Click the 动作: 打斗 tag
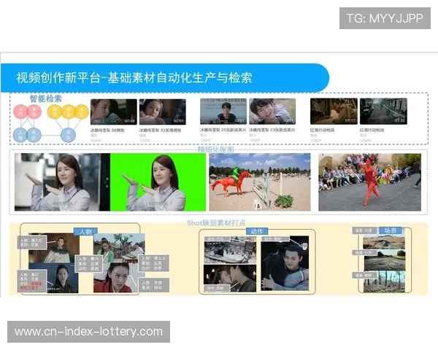Viewport: 438px width, 350px height. [x=217, y=239]
